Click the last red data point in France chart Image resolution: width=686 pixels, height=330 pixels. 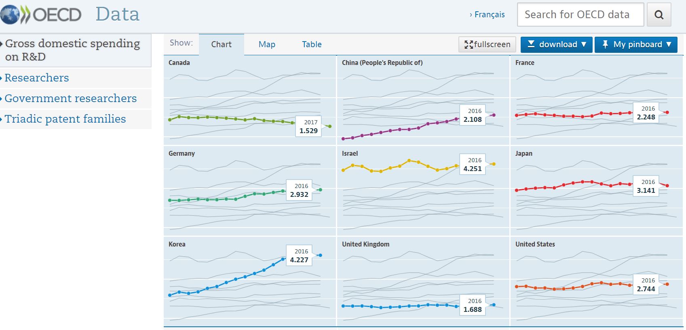(667, 112)
